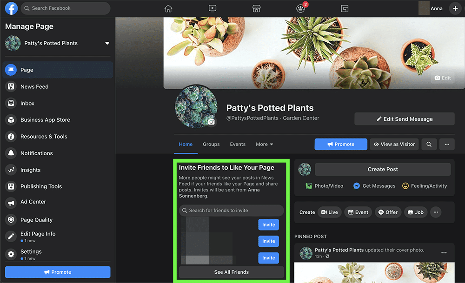Switch to the Groups tab

tap(211, 144)
